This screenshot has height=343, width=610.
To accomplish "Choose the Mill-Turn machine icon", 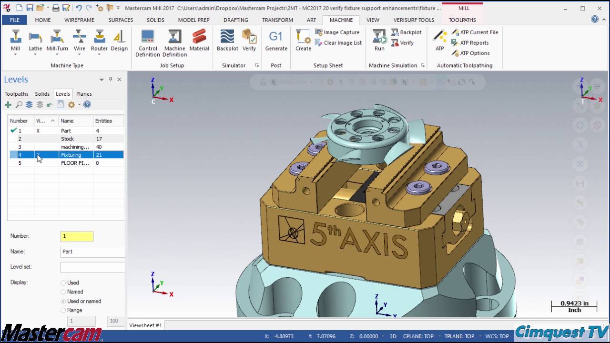I will pyautogui.click(x=57, y=37).
